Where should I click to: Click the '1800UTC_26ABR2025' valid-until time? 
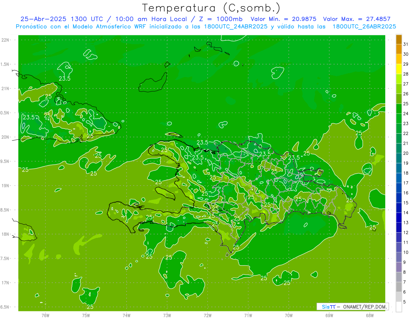[364, 26]
